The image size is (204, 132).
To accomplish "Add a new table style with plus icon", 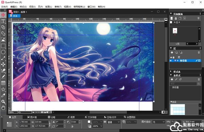I will [x=172, y=79].
